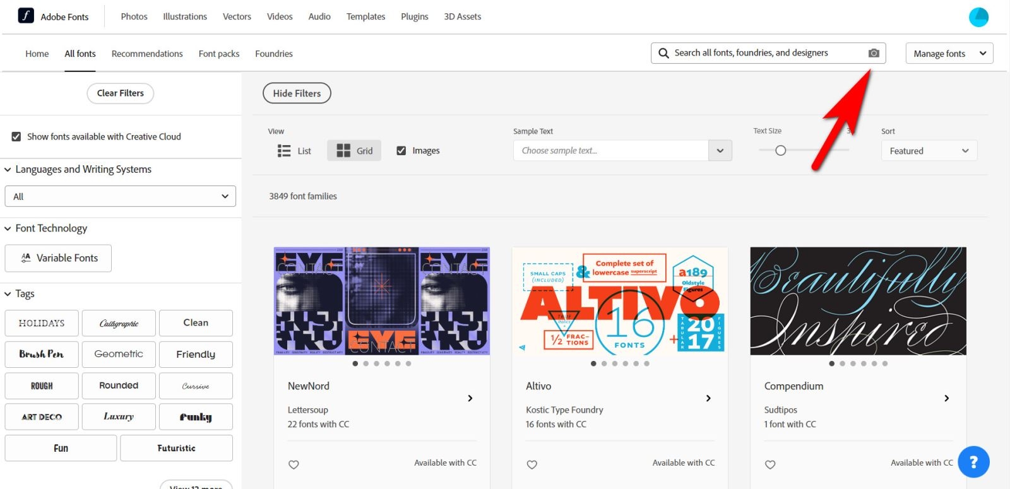The width and height of the screenshot is (1010, 489).
Task: Open the blue help question mark button
Action: click(x=973, y=462)
